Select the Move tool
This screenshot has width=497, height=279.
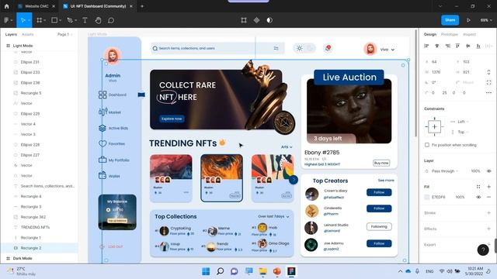tap(23, 20)
